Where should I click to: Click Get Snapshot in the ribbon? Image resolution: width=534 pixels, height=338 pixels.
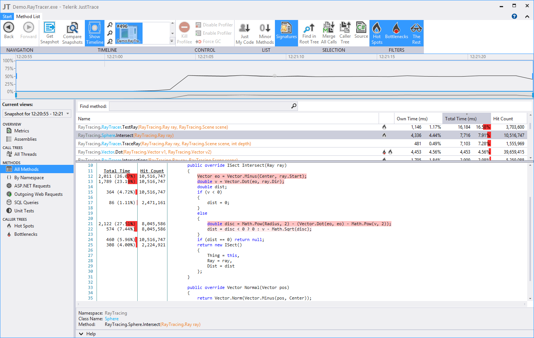click(49, 33)
